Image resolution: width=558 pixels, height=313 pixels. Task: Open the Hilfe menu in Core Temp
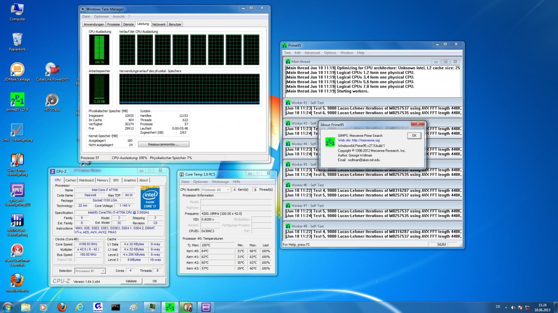coord(236,182)
